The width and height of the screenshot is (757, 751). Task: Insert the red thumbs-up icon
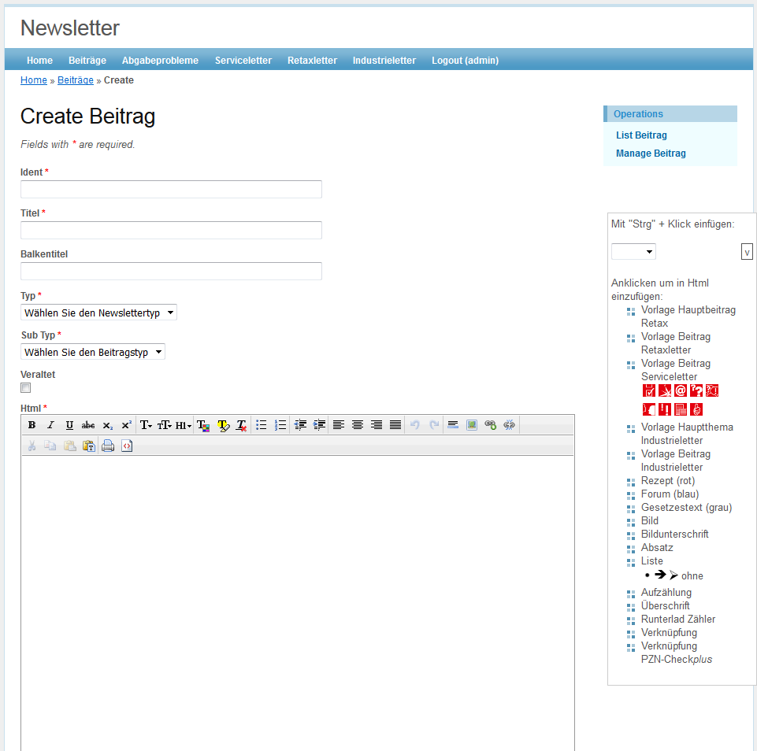[x=696, y=409]
